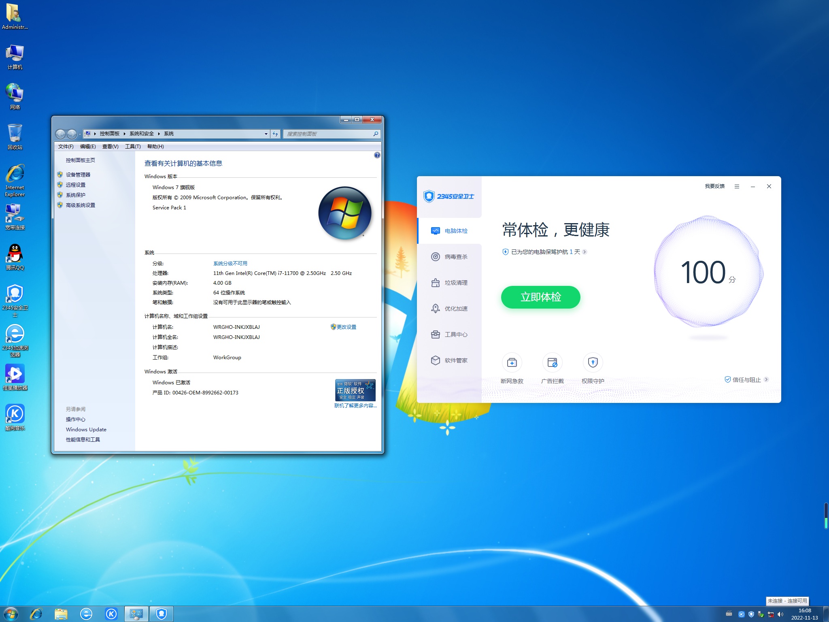Viewport: 829px width, 622px height.
Task: Open the 工具(T) menu
Action: [133, 147]
